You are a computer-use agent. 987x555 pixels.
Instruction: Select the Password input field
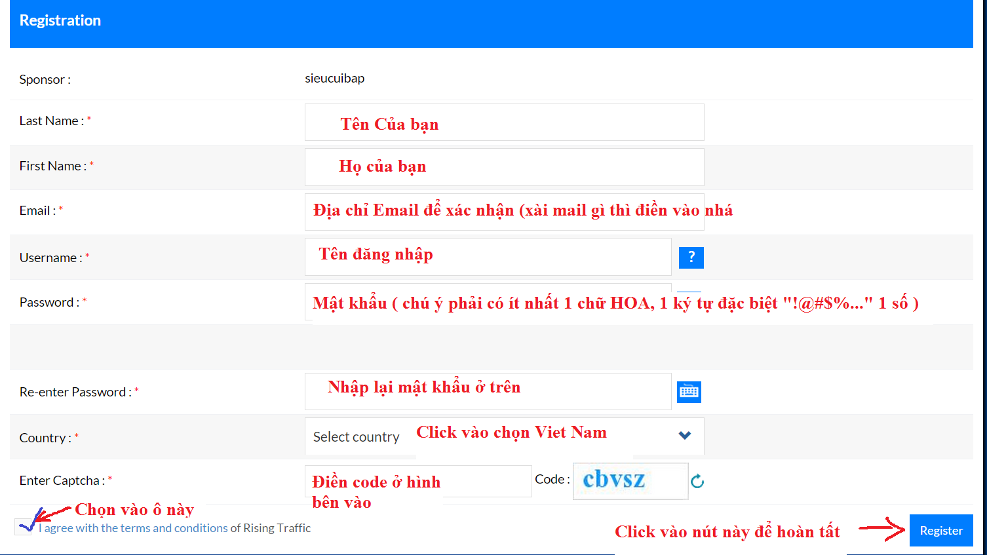488,301
